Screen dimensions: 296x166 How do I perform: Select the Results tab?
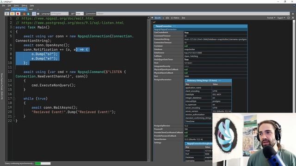pos(158,18)
